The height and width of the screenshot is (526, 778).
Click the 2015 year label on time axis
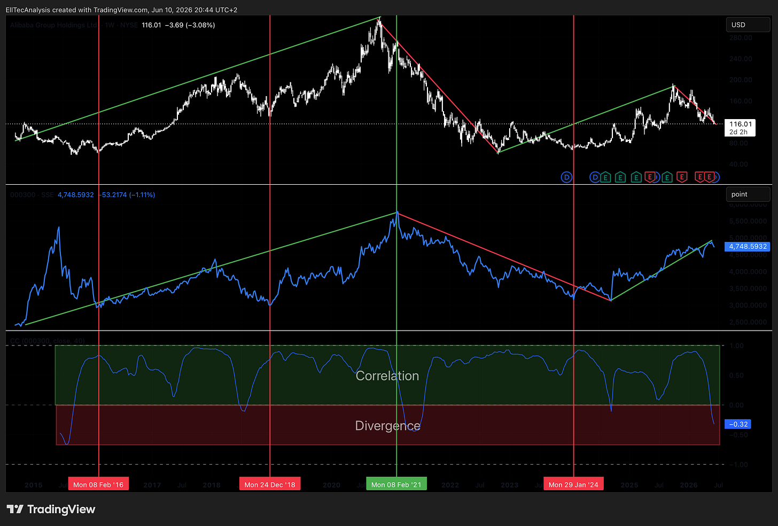33,485
